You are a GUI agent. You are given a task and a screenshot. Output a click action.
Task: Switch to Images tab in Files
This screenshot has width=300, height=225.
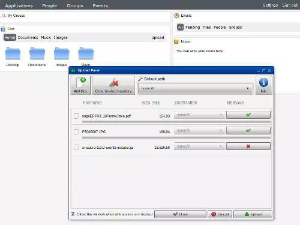(x=61, y=38)
